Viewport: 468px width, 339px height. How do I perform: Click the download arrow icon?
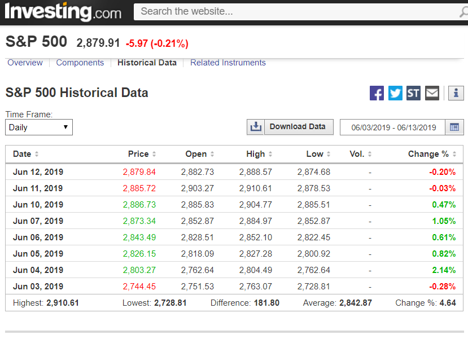pos(256,127)
